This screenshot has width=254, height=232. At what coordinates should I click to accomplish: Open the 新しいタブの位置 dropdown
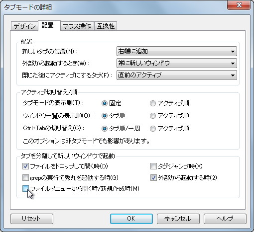[x=177, y=51]
